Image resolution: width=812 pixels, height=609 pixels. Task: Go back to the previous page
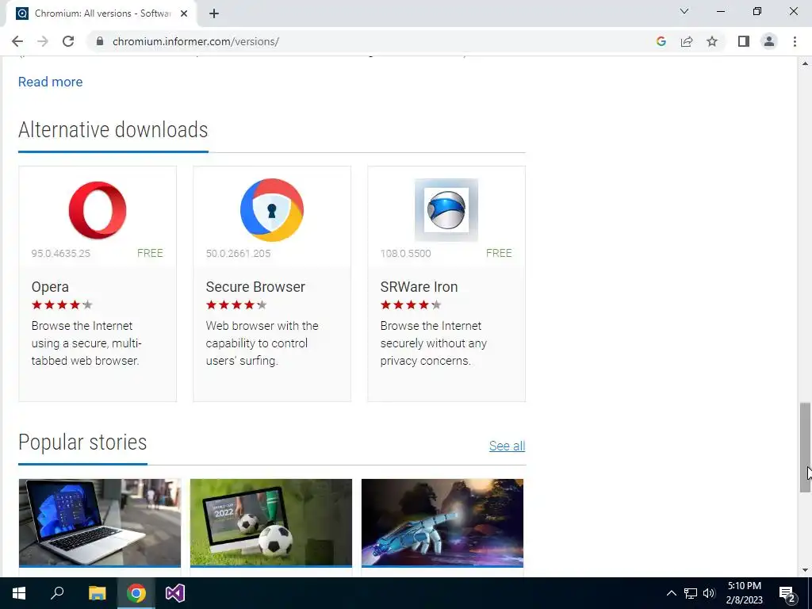tap(17, 41)
